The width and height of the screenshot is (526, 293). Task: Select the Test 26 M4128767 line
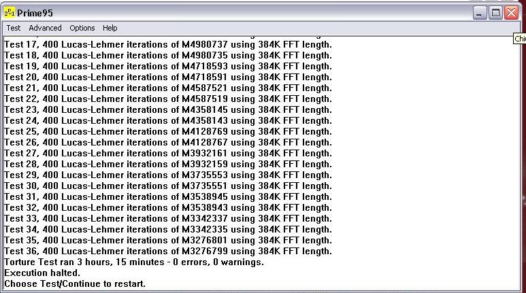pyautogui.click(x=167, y=143)
